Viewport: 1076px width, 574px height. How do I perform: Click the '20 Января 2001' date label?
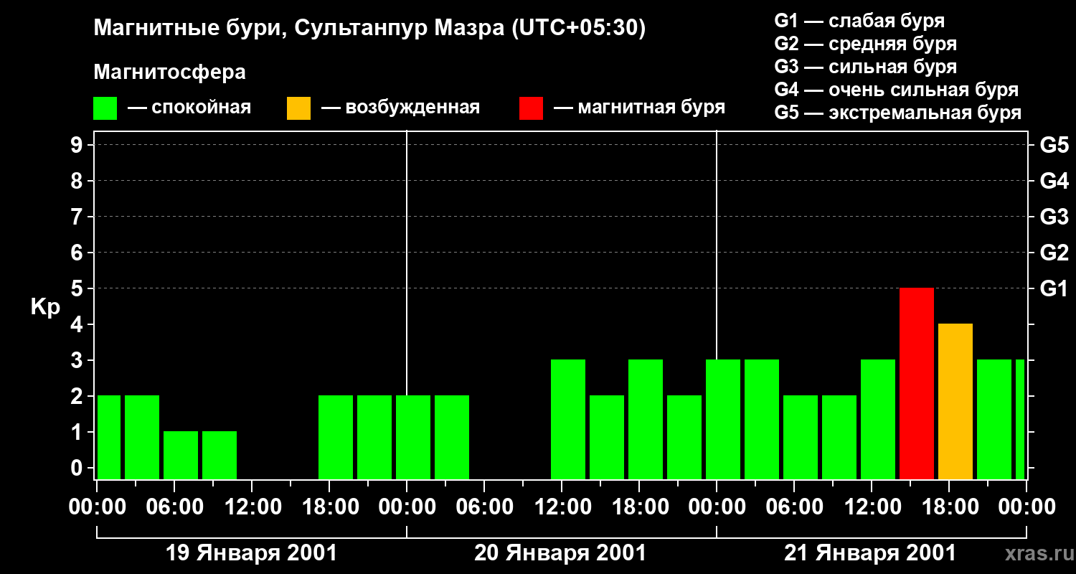[x=560, y=553]
